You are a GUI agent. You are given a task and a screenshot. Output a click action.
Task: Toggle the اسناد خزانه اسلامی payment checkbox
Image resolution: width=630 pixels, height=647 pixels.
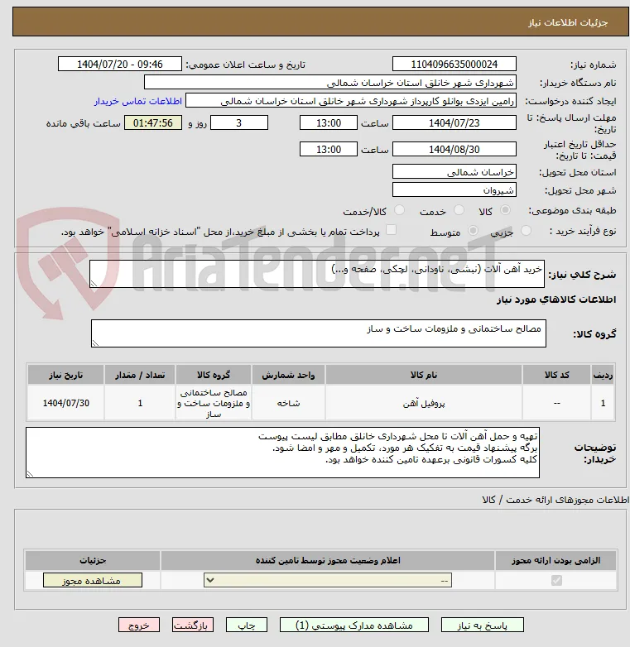[x=391, y=230]
